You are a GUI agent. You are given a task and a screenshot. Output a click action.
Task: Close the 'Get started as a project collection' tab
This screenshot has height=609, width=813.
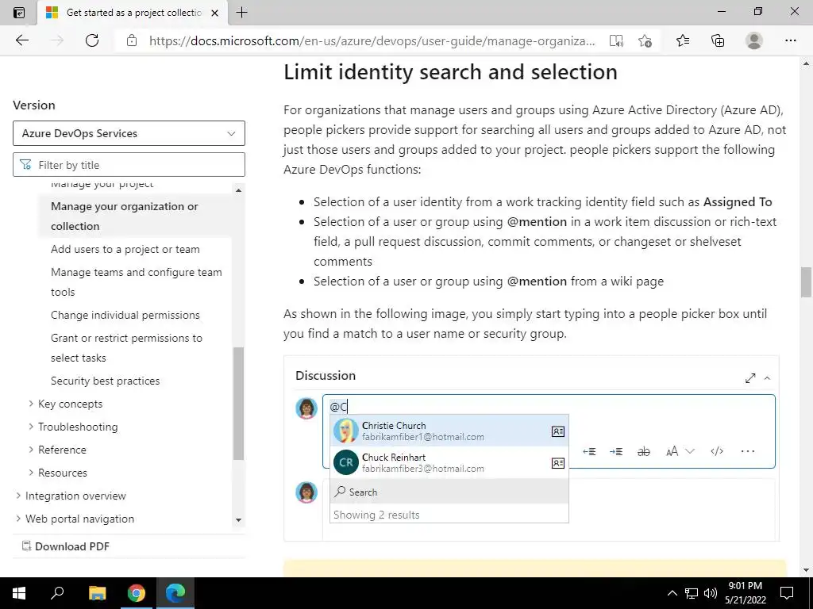(x=214, y=13)
